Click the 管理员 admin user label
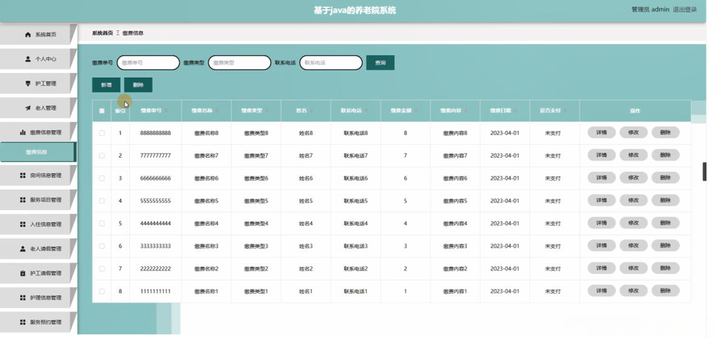Viewport: 715px width, 338px height. click(650, 10)
